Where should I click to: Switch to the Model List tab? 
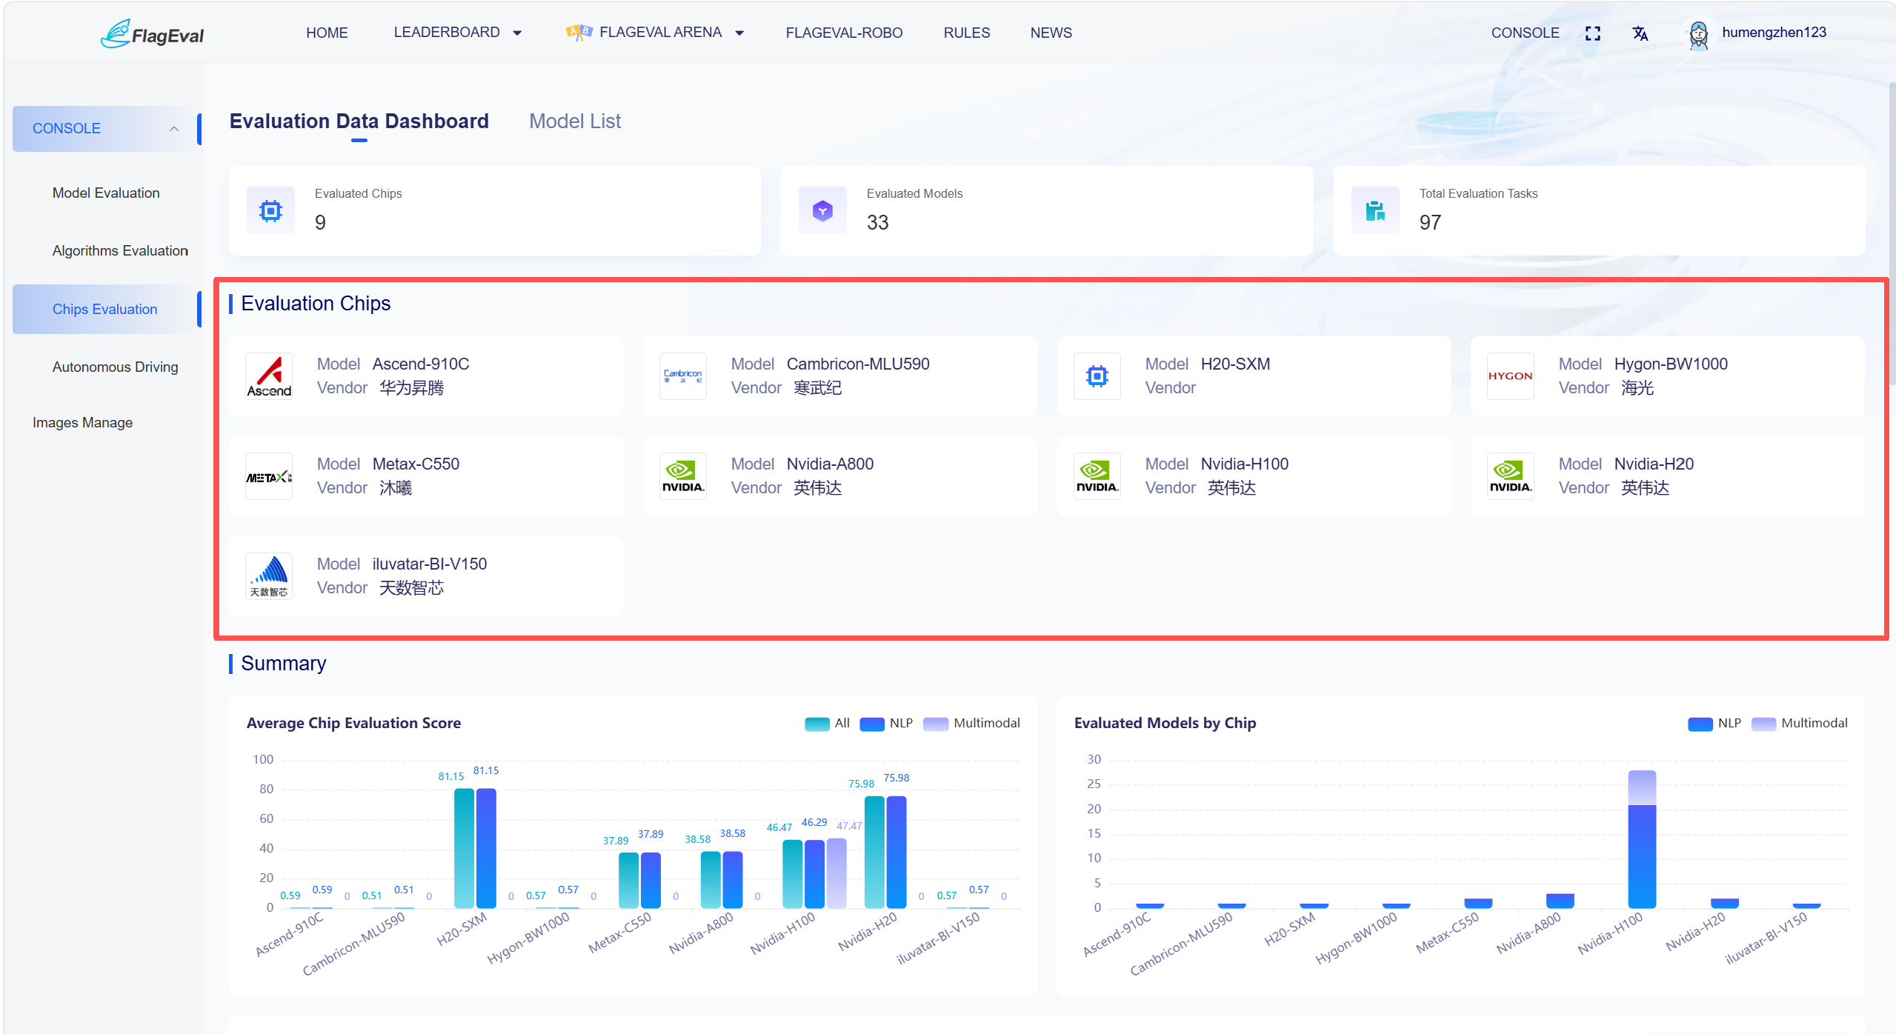tap(575, 121)
